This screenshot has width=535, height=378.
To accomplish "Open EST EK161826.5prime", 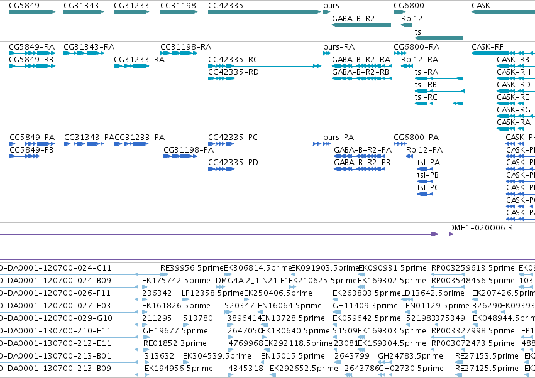I will 176,306.
